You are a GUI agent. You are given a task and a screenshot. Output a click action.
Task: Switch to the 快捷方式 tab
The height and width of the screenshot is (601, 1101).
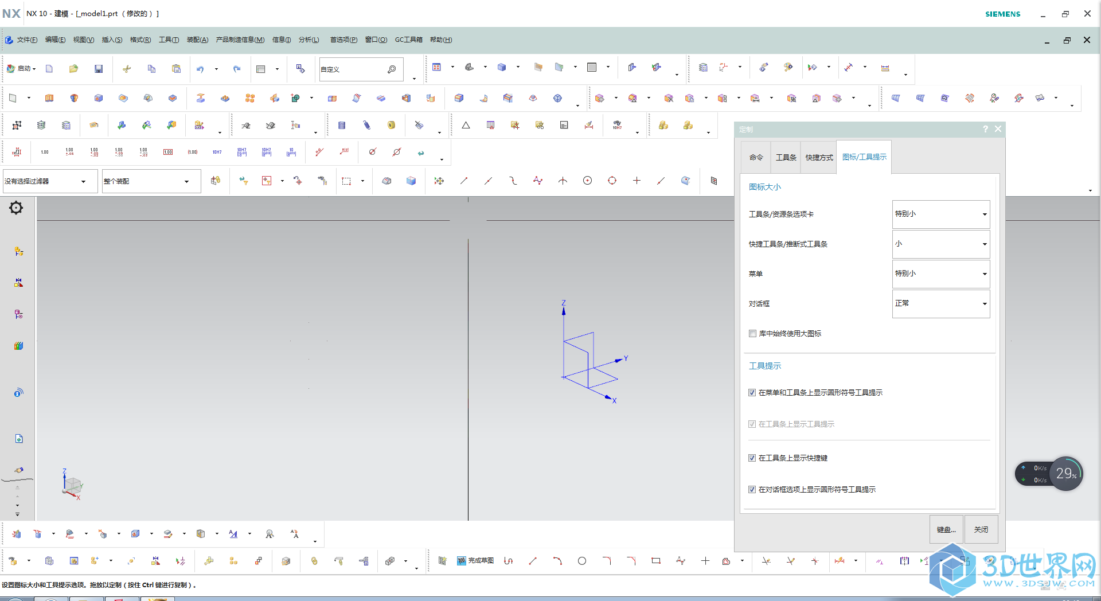819,157
